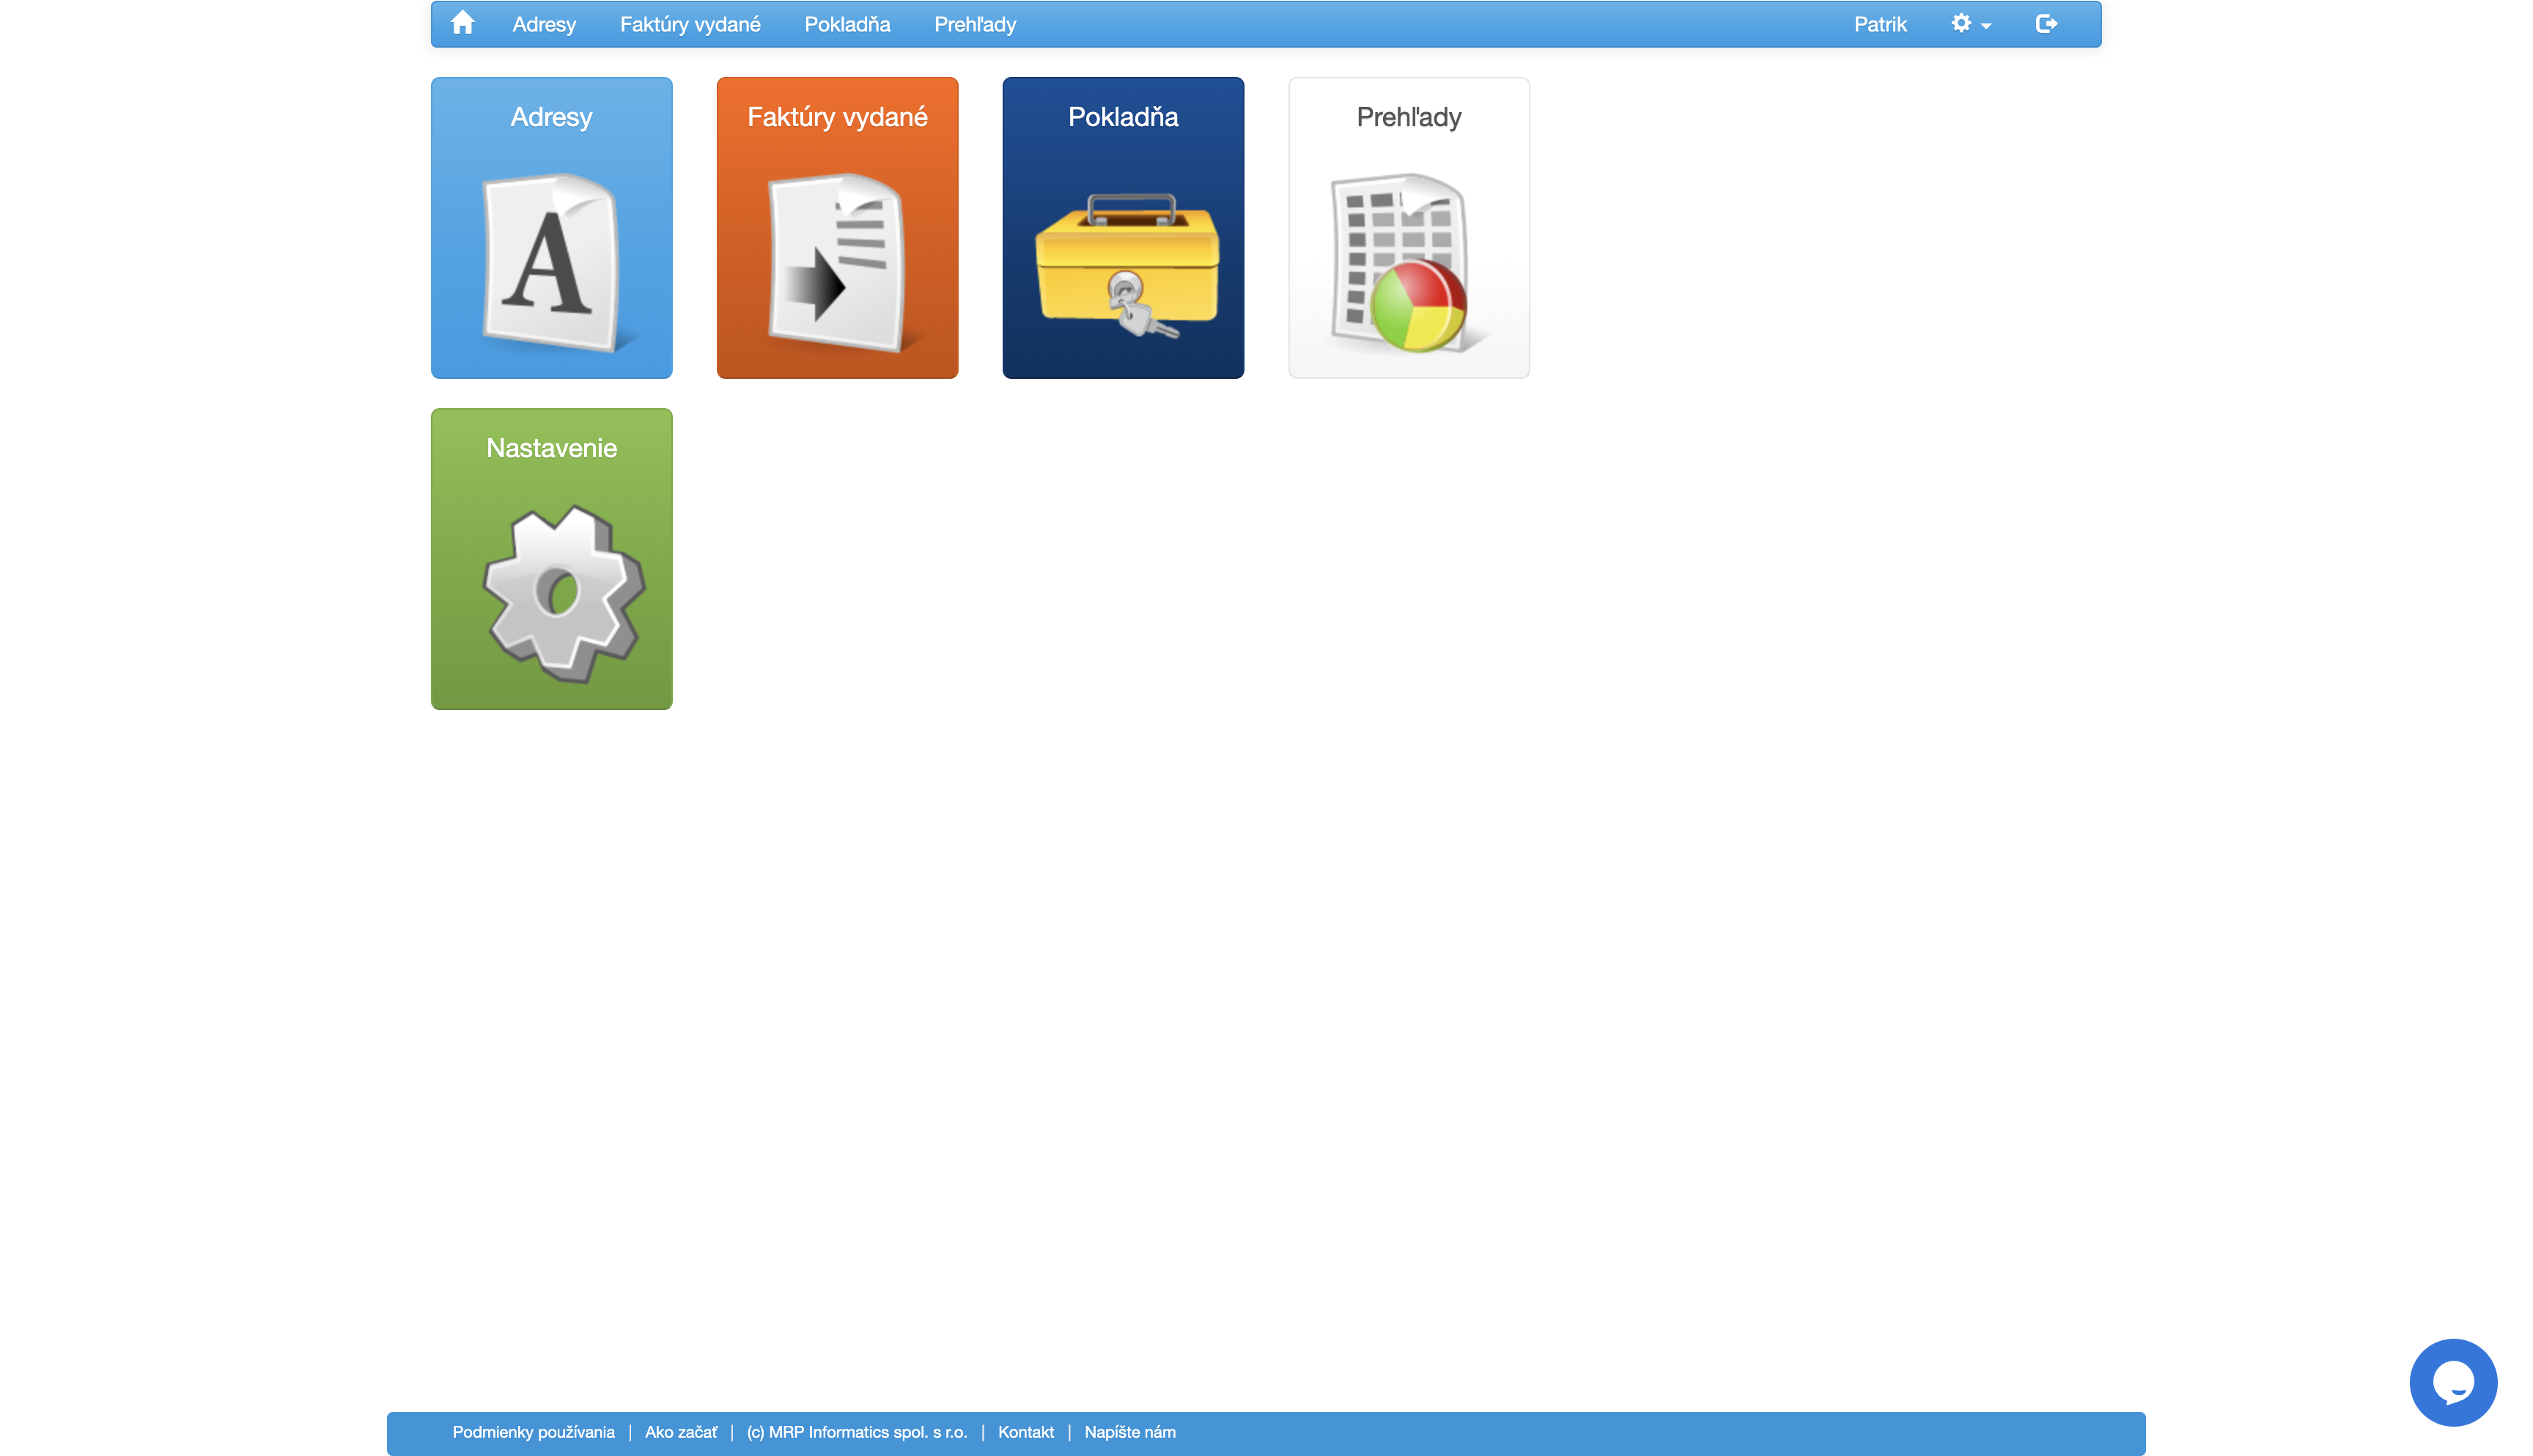Open the Ako začať footer link
Image resolution: width=2533 pixels, height=1456 pixels.
pos(681,1432)
